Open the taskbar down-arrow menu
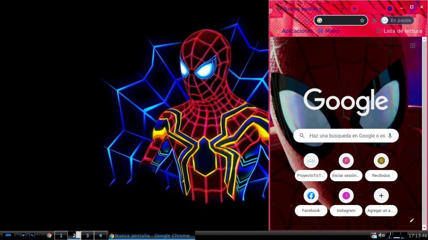Image resolution: width=428 pixels, height=240 pixels. [23, 235]
